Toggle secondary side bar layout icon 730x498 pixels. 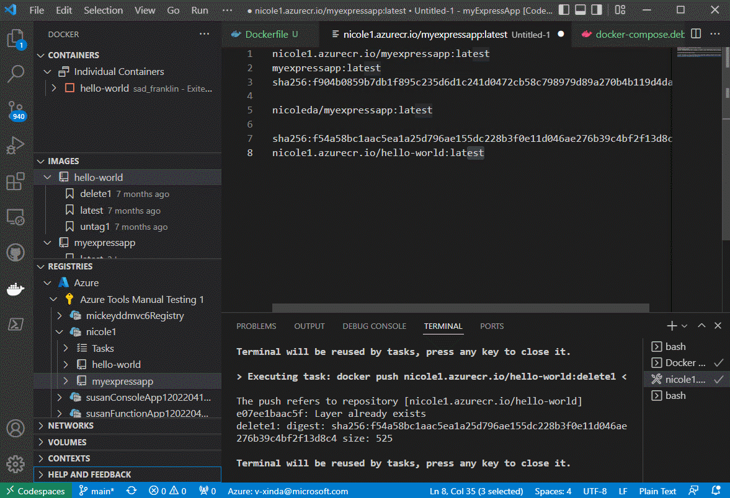coord(597,10)
